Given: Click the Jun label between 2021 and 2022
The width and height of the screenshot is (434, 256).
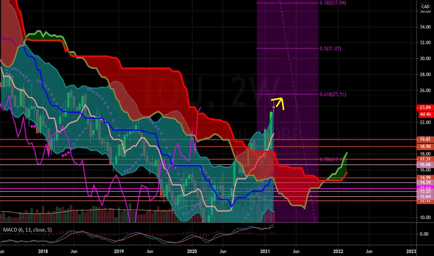Looking at the screenshot, I should [296, 251].
